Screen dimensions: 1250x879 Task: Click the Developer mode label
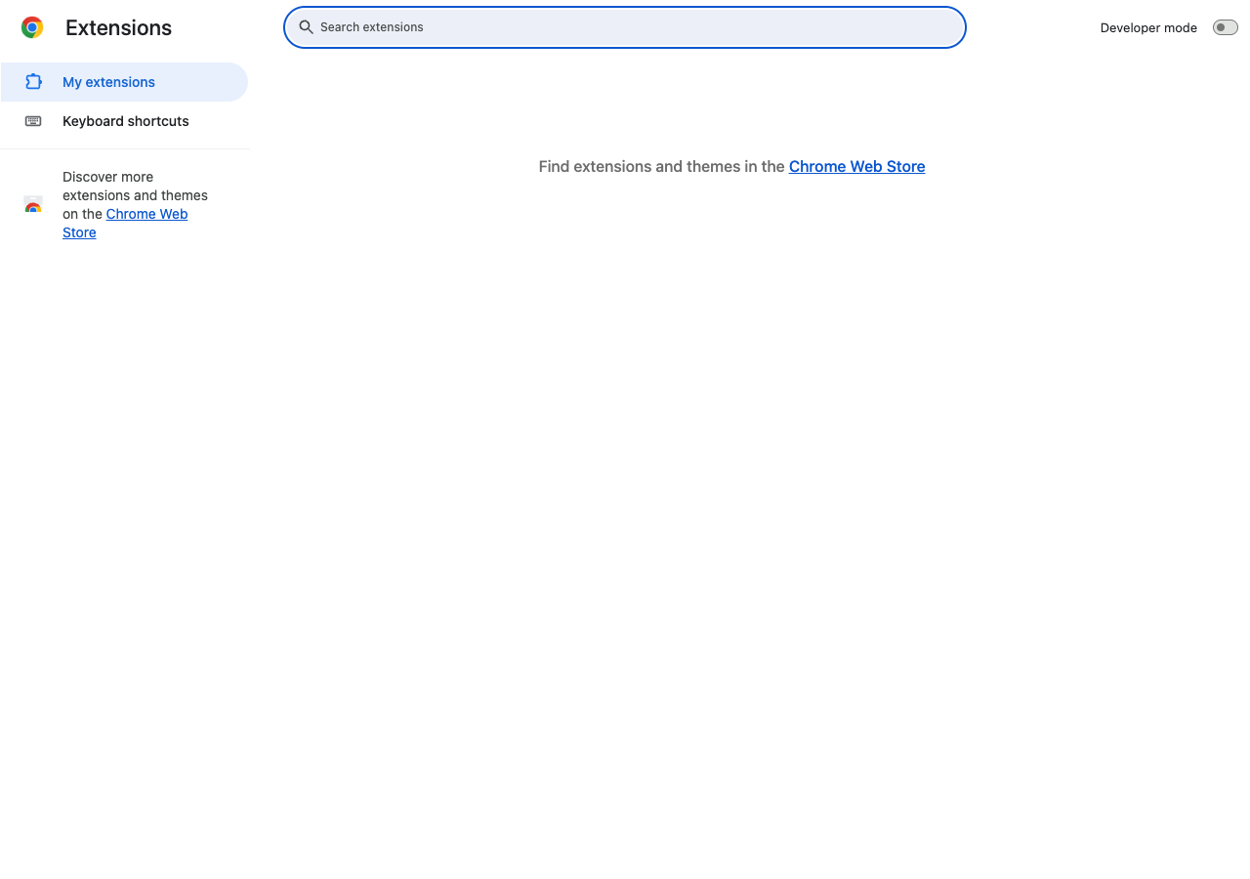1148,27
